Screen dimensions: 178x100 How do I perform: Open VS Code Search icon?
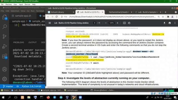4,27
